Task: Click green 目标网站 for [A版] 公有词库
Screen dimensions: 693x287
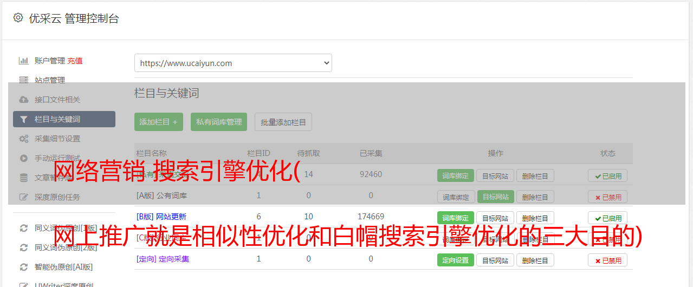Action: (x=495, y=197)
